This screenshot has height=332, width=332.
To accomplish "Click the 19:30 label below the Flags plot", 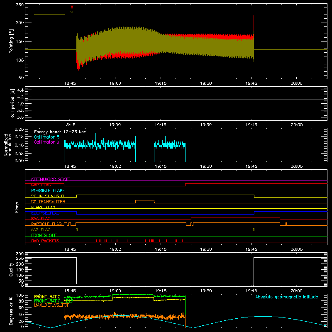I will click(x=206, y=249).
